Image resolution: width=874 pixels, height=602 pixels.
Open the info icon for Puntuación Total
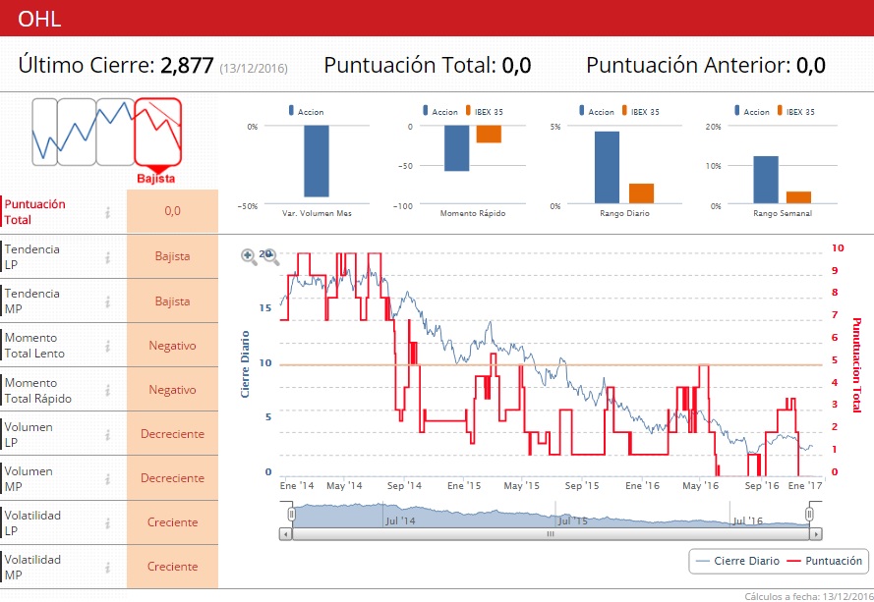(x=107, y=212)
